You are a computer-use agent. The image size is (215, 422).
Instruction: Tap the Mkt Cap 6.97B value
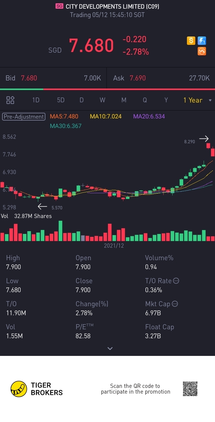(153, 313)
